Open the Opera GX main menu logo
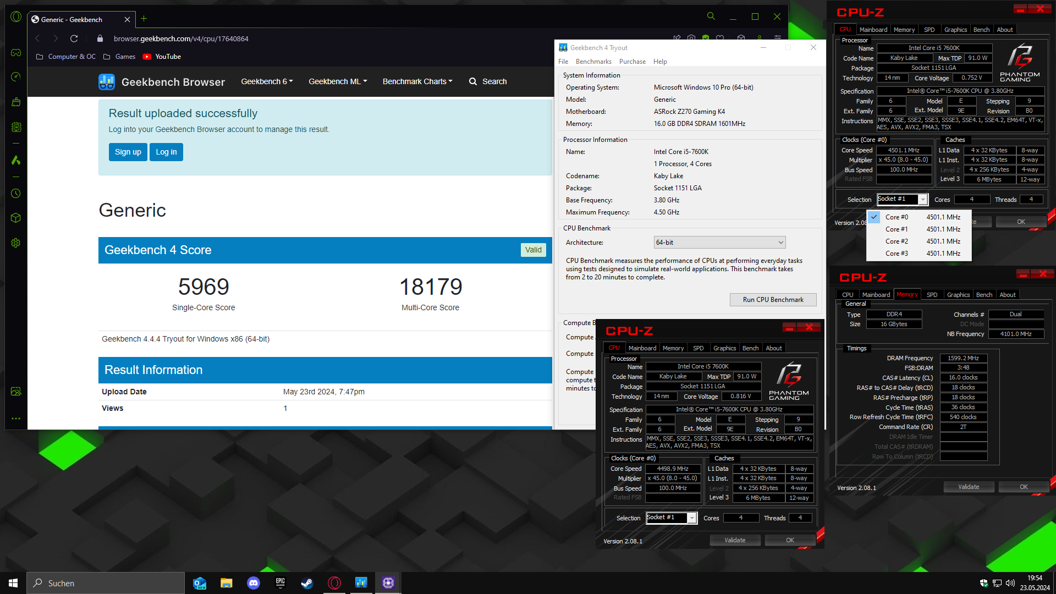The height and width of the screenshot is (594, 1056). (x=16, y=17)
